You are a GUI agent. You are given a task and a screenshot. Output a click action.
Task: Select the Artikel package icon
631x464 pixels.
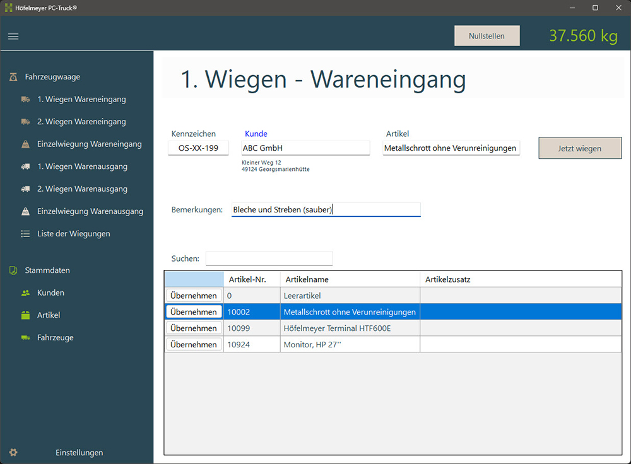click(x=25, y=315)
